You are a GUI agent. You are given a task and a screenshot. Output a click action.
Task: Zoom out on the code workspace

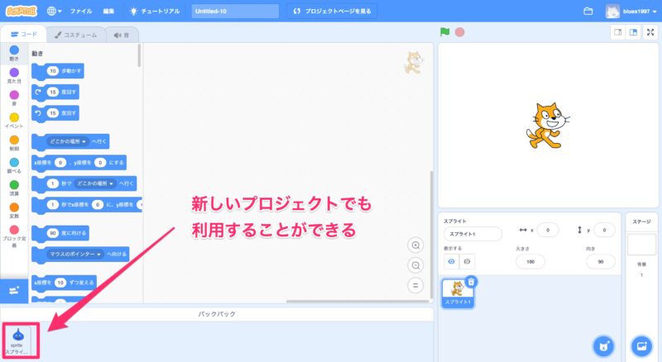click(x=415, y=265)
